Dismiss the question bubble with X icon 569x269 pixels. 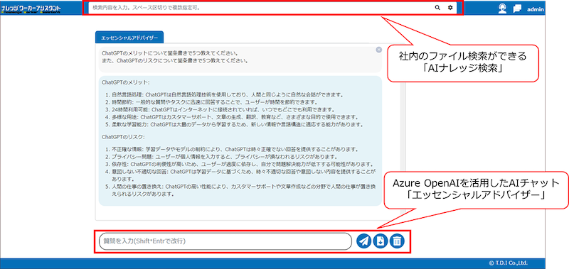pyautogui.click(x=379, y=50)
